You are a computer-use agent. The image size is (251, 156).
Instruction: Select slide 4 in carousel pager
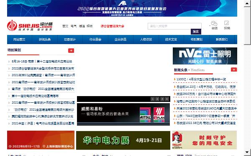(x=167, y=99)
